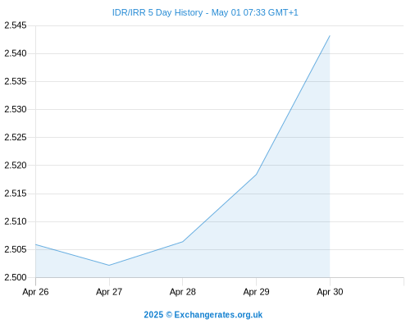Screen dimensions: 406x328
Task: Click the 2.510 y-axis label
Action: point(16,221)
